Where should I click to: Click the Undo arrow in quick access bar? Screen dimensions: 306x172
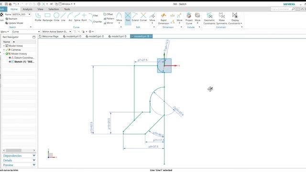(15, 4)
